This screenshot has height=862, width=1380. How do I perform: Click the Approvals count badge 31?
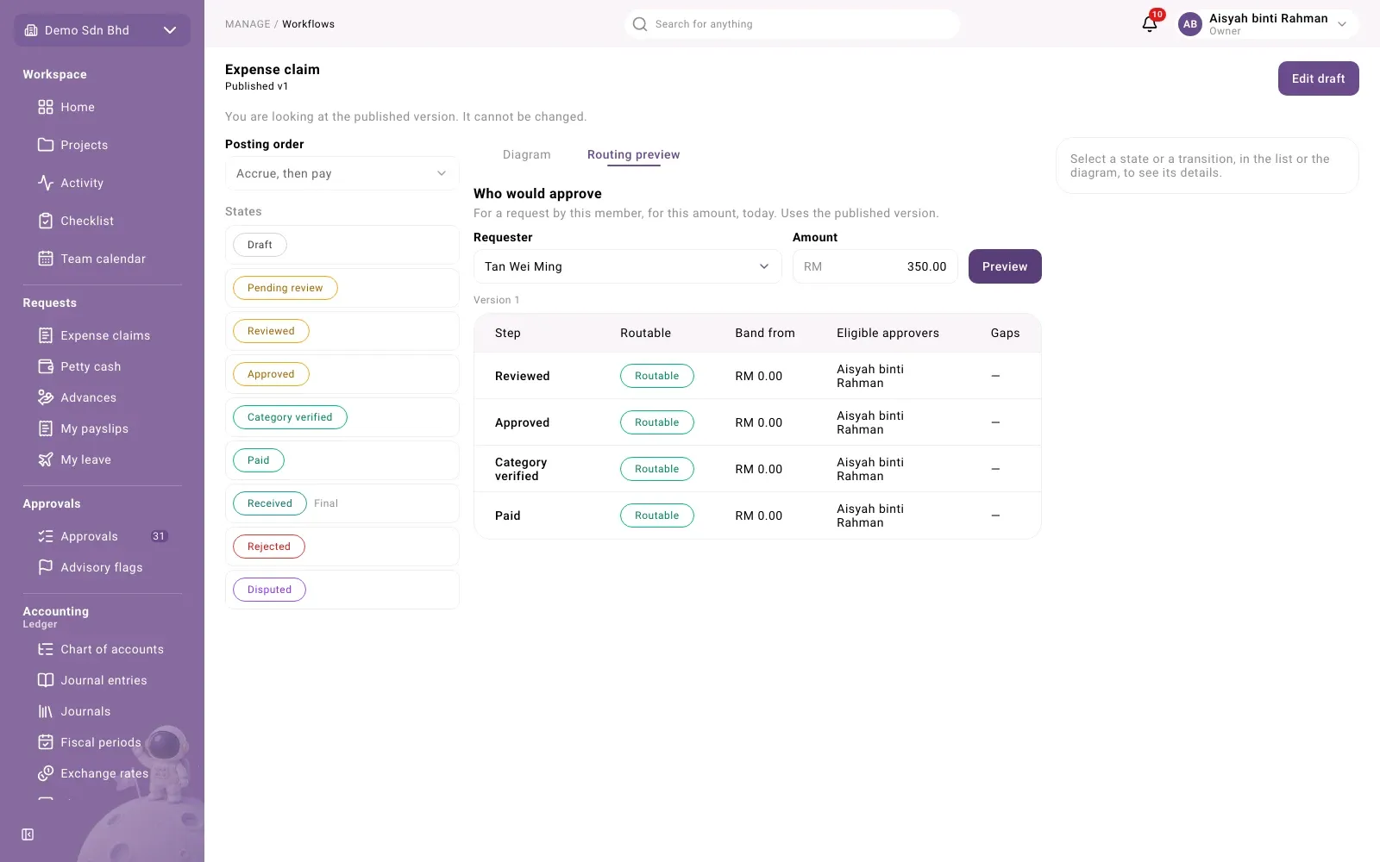point(159,536)
